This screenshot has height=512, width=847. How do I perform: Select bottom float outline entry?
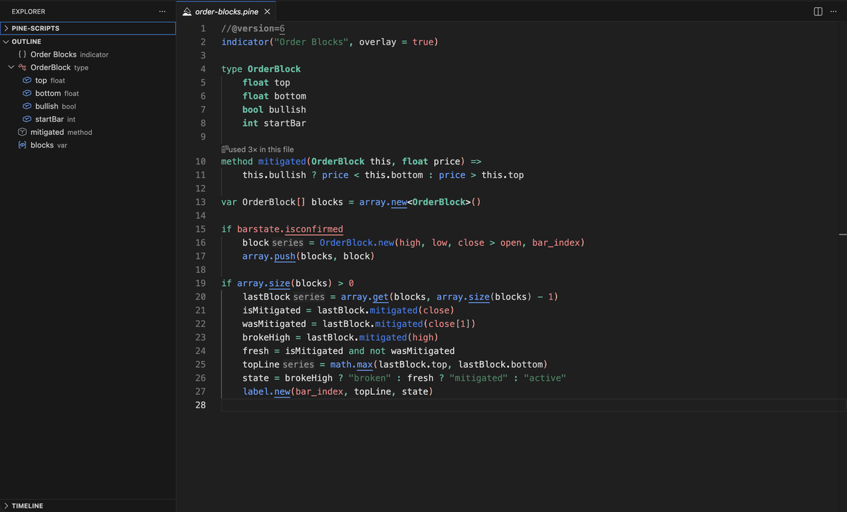(x=88, y=93)
